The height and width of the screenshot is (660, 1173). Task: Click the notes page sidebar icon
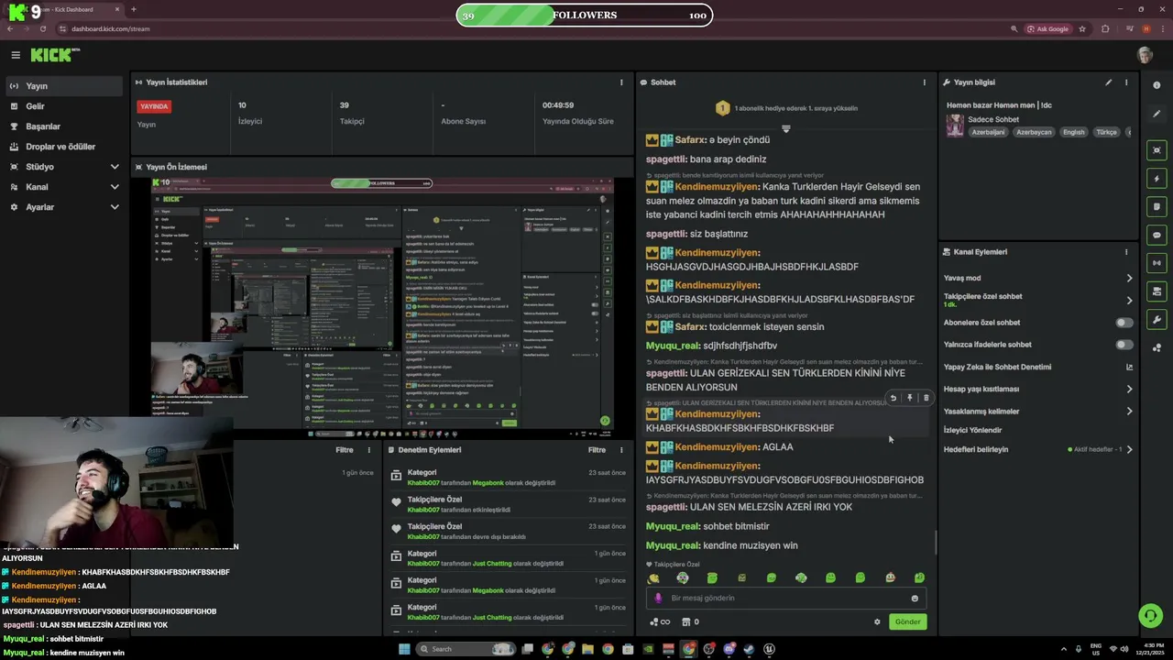pyautogui.click(x=1157, y=207)
